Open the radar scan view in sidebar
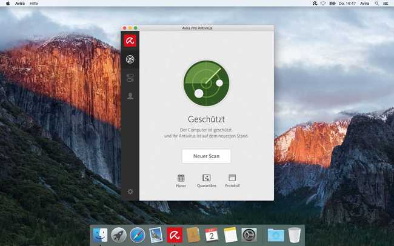 tap(130, 59)
